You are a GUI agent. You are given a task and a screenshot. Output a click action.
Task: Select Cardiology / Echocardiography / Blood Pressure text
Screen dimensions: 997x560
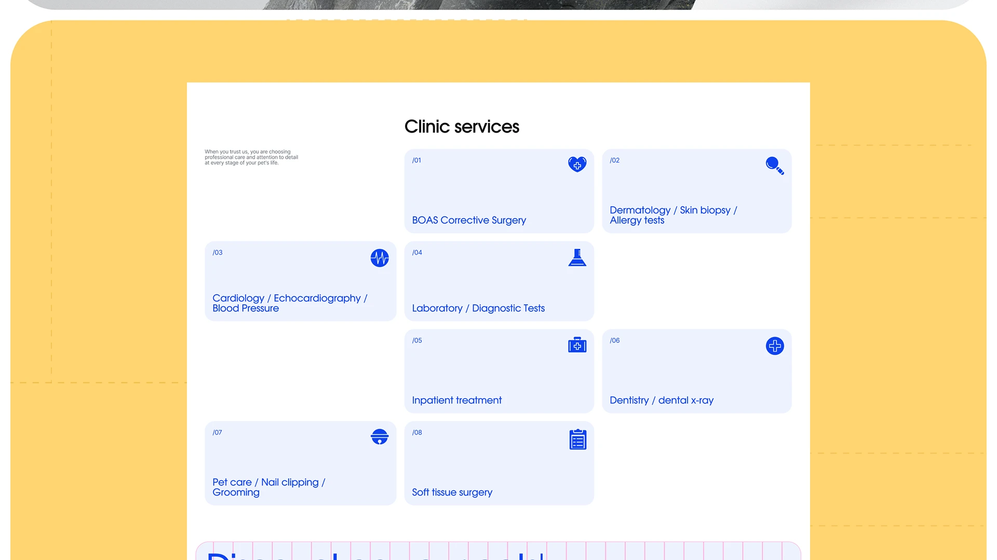pos(289,303)
